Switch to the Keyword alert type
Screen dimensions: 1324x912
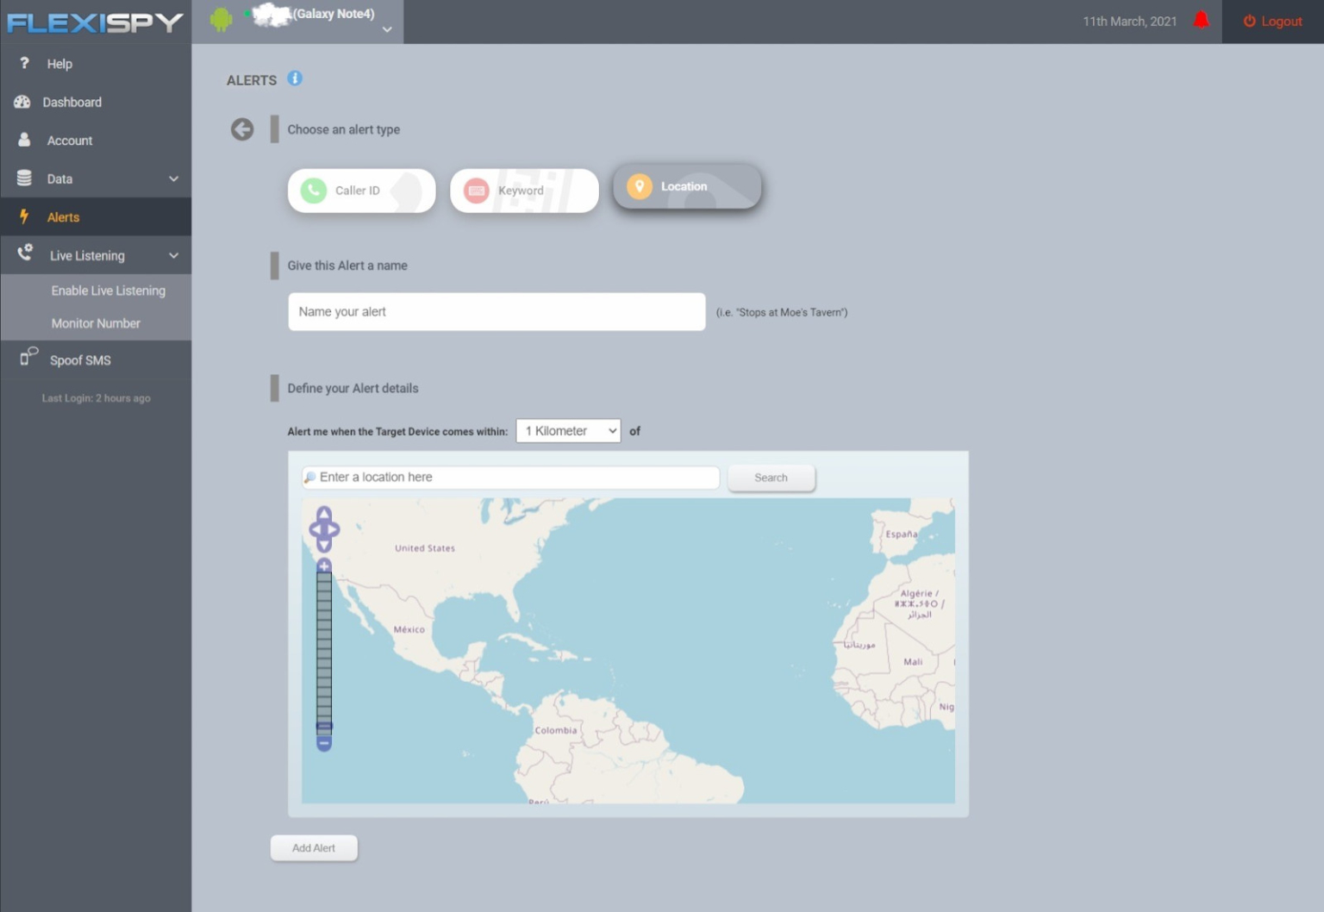tap(523, 191)
